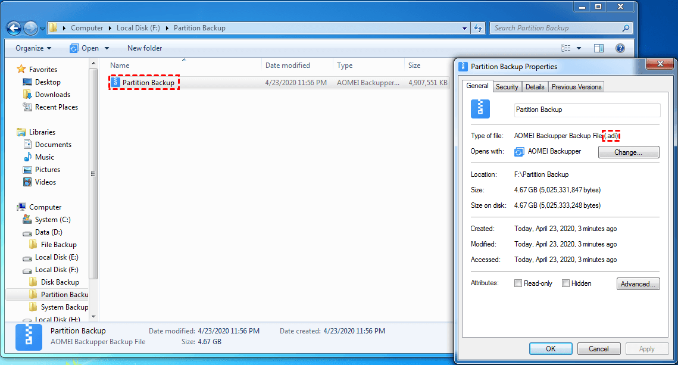Image resolution: width=678 pixels, height=365 pixels.
Task: Click the Refresh icon beside the address bar
Action: pos(478,28)
